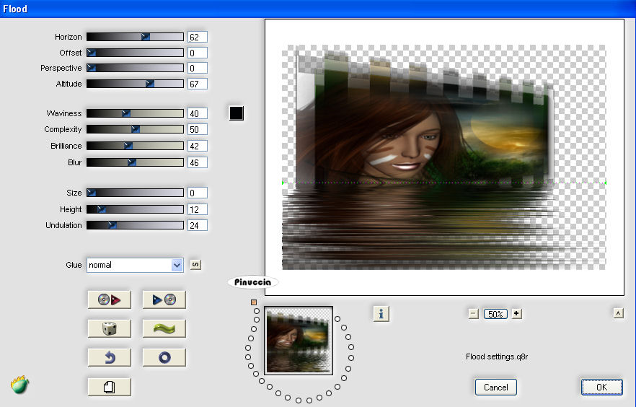Click the blue undo arrow button
The width and height of the screenshot is (636, 407).
click(109, 357)
